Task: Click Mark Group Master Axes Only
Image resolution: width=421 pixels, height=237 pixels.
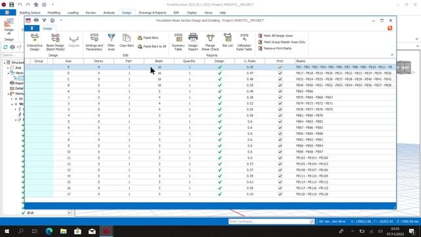Action: coord(282,42)
